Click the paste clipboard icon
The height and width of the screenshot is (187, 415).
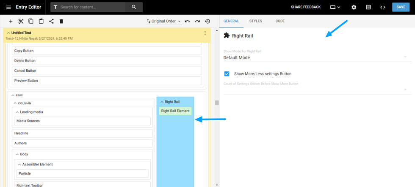pyautogui.click(x=41, y=21)
